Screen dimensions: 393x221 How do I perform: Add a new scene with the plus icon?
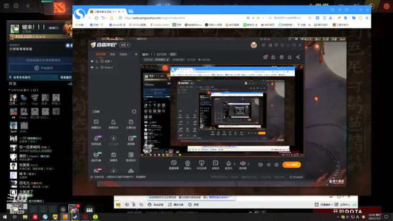point(136,54)
